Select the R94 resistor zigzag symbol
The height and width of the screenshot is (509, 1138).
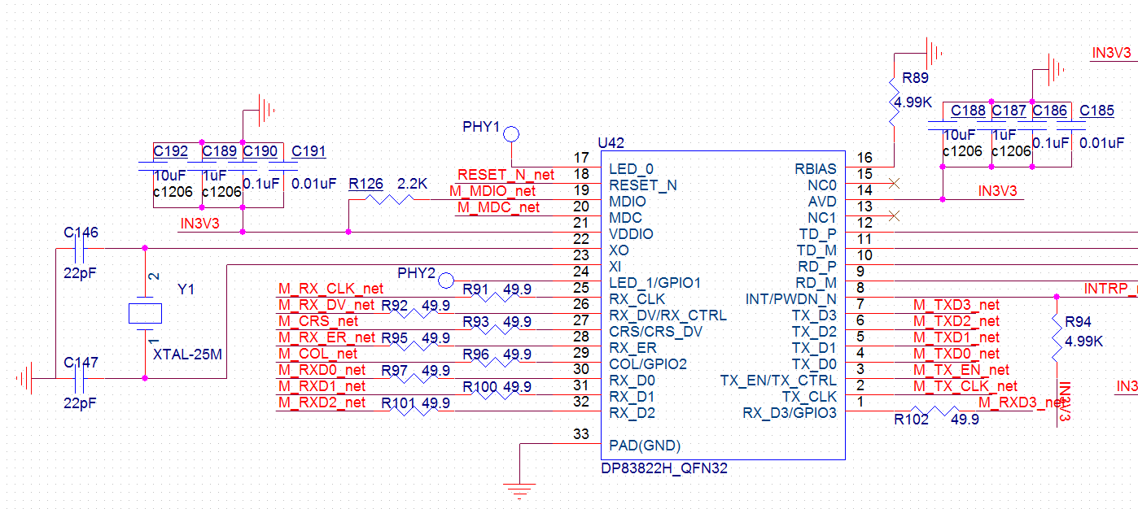tap(1057, 337)
